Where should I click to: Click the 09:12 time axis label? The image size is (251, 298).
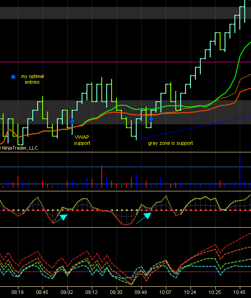tap(91, 292)
